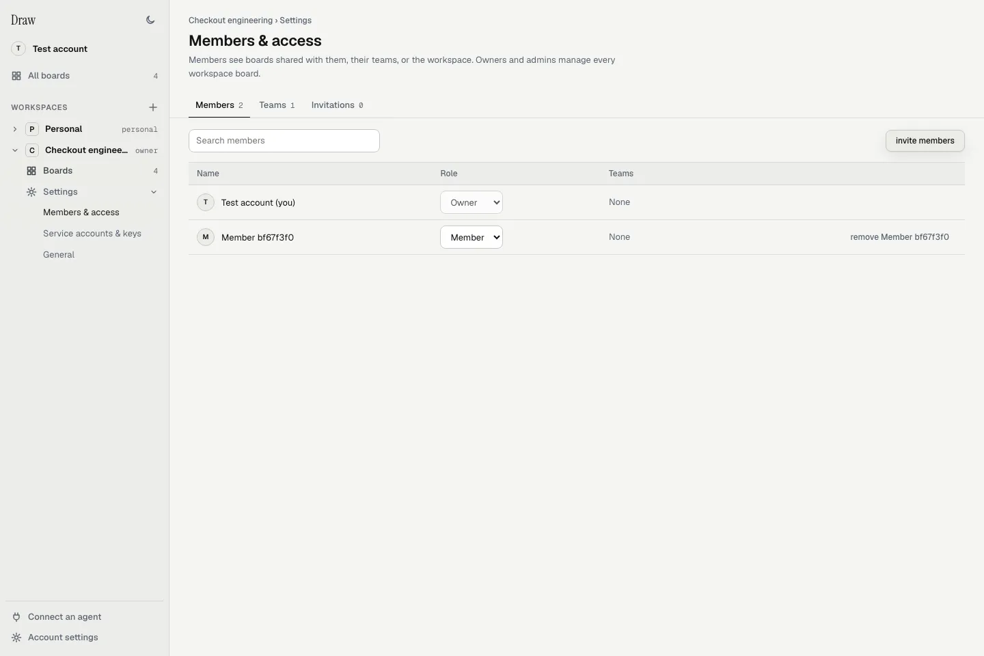
Task: Collapse the Settings submenu chevron
Action: click(x=154, y=192)
